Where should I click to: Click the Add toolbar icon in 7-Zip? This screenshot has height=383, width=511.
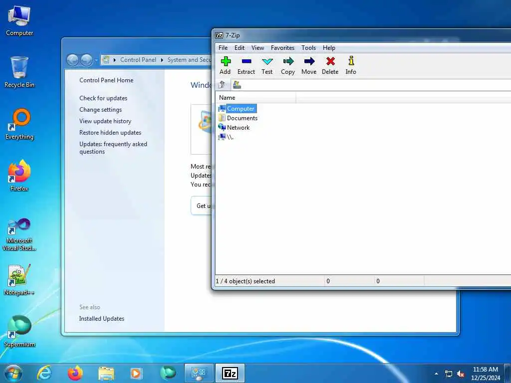click(225, 65)
